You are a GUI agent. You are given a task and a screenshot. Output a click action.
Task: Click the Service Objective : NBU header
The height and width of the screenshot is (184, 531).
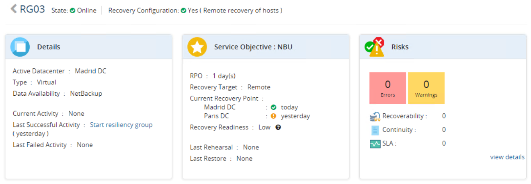(253, 47)
